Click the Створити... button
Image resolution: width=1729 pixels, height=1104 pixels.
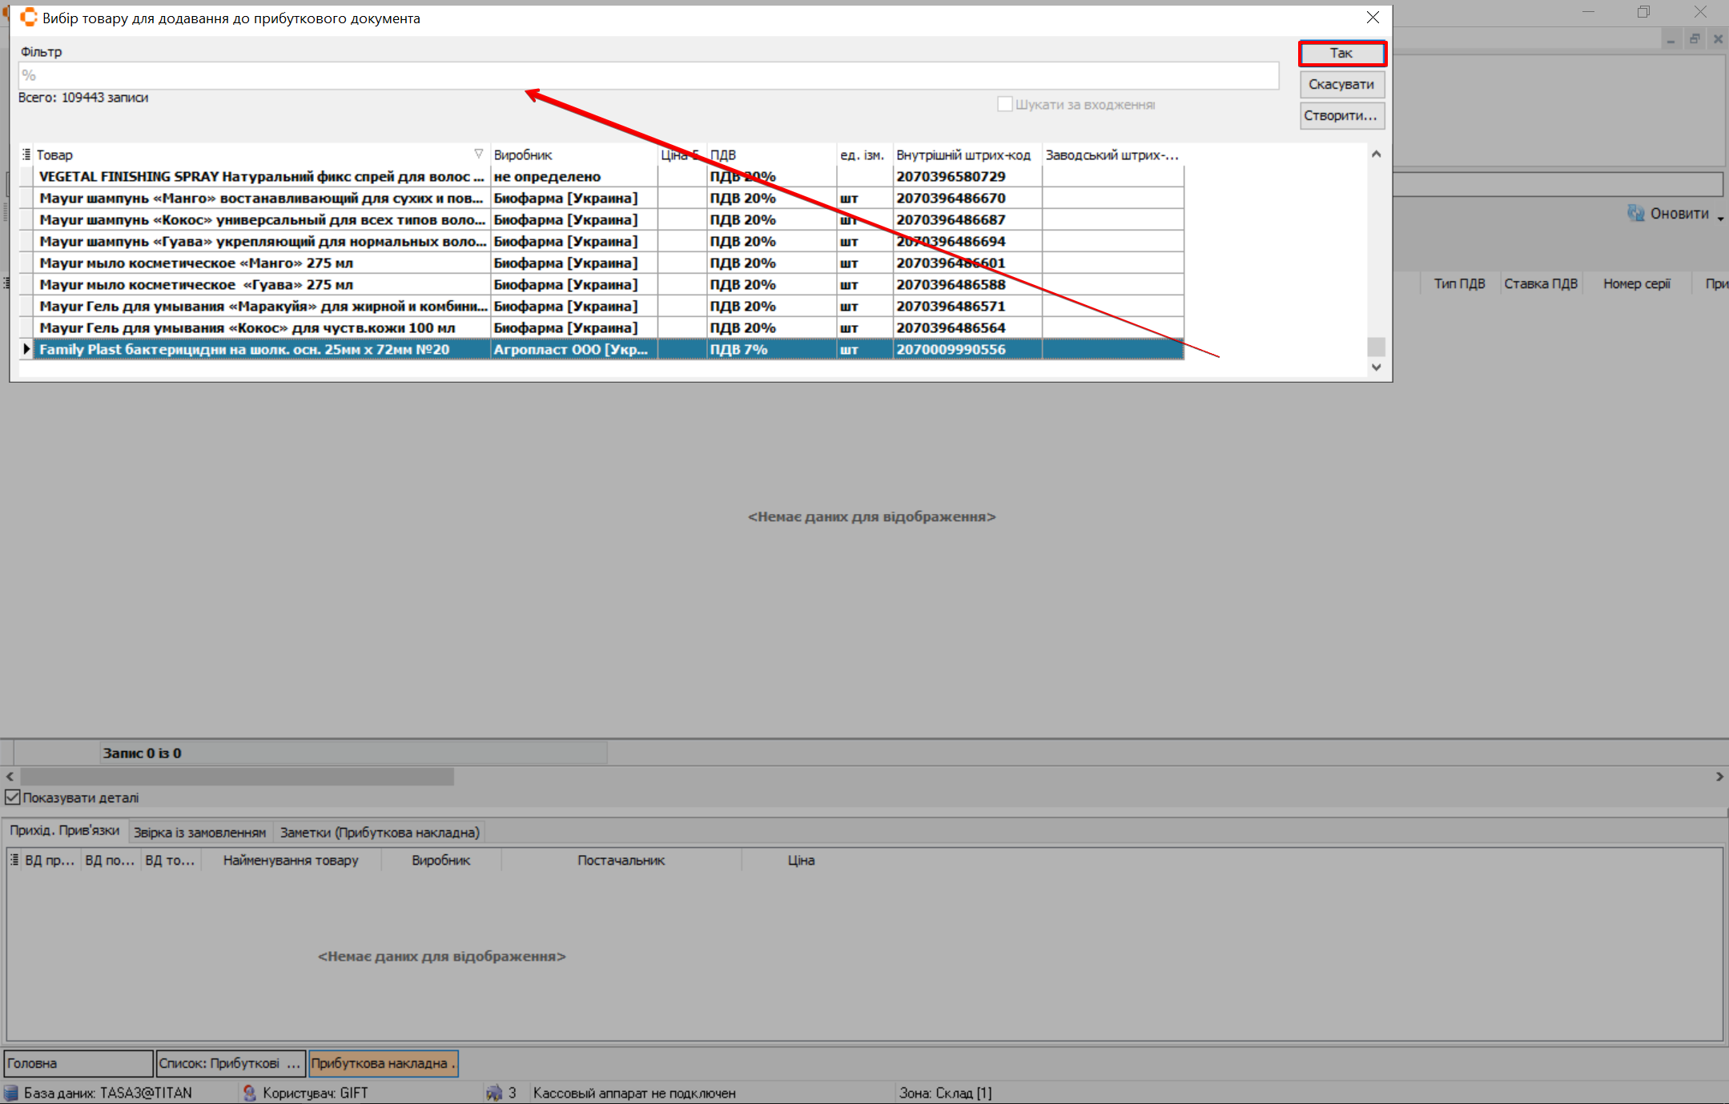tap(1341, 115)
